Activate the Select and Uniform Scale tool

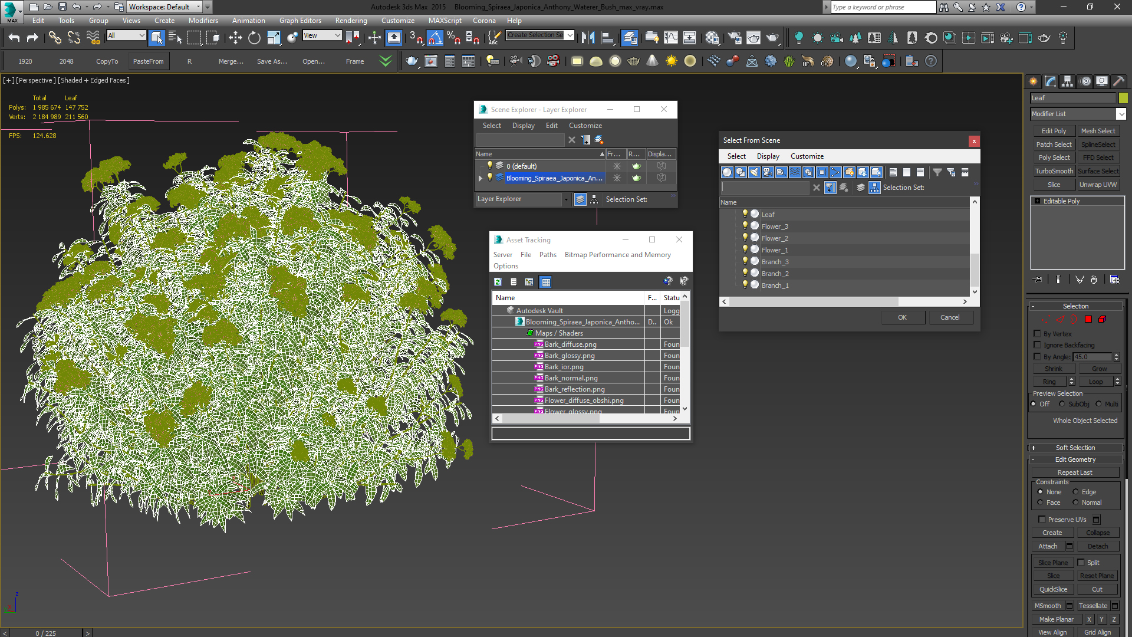[x=274, y=38]
